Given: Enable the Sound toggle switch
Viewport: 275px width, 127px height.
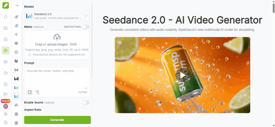Looking at the screenshot, I should (x=86, y=103).
